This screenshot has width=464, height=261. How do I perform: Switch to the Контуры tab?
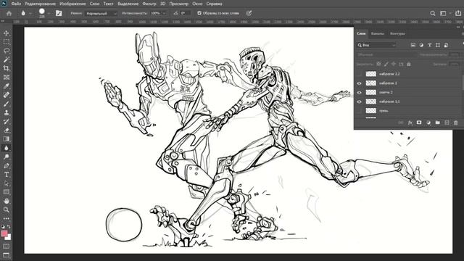[397, 33]
